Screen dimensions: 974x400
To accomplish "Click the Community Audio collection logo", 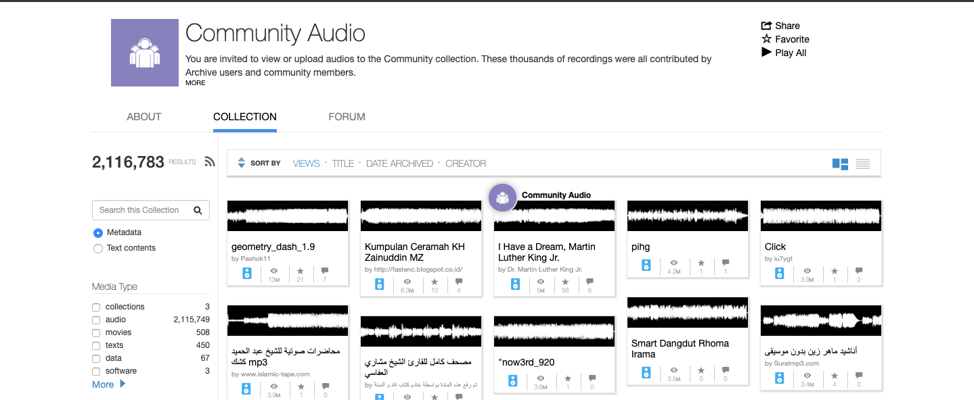I will (145, 53).
